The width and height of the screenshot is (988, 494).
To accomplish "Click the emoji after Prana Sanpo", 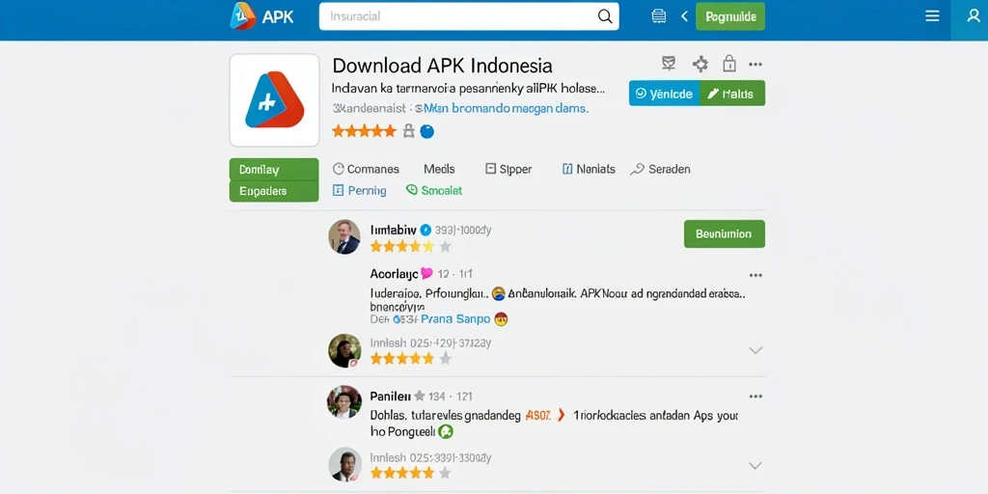I will (x=501, y=319).
